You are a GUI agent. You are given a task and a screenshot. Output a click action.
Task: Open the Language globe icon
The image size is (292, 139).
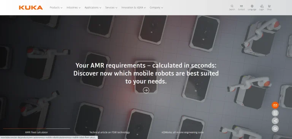tap(252, 8)
